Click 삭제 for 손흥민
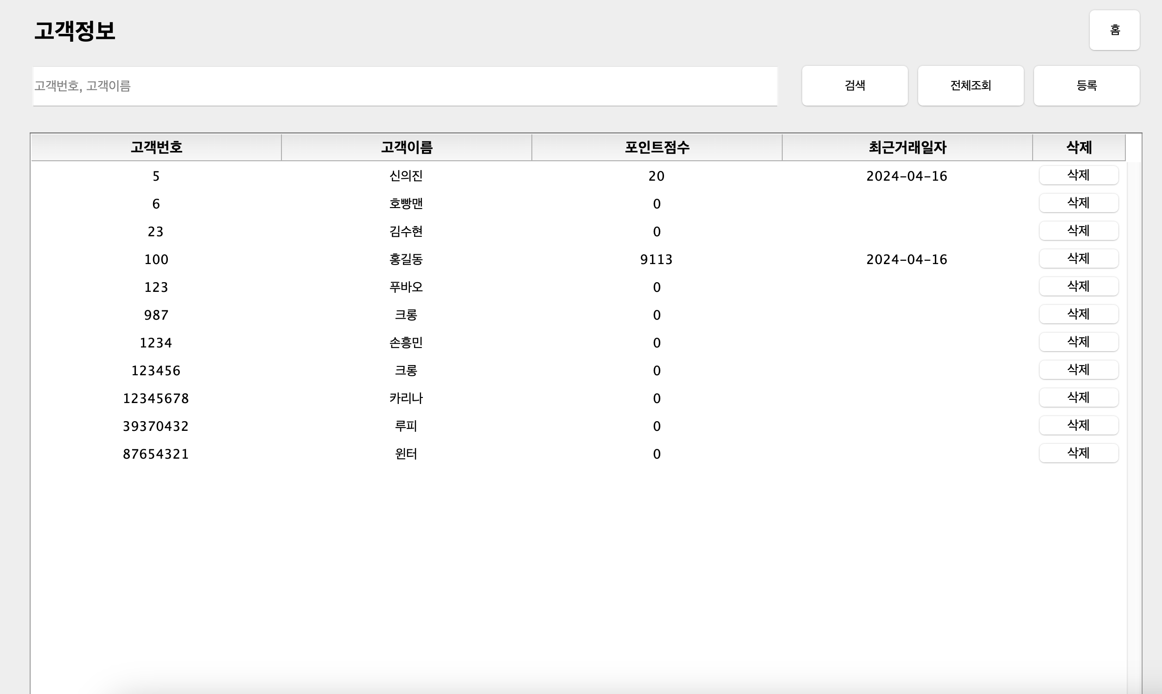Image resolution: width=1162 pixels, height=694 pixels. pyautogui.click(x=1078, y=342)
